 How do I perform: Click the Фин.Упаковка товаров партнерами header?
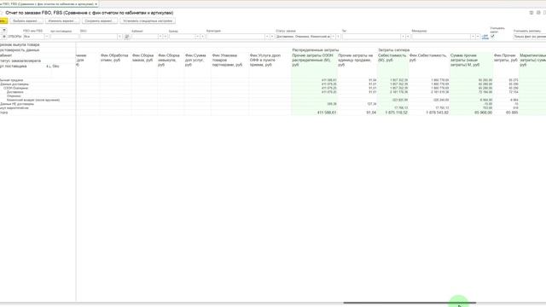click(x=228, y=60)
